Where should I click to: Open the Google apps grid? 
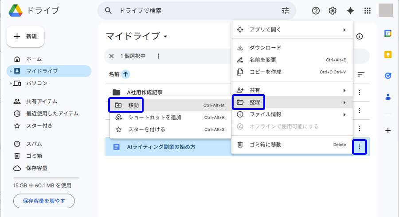pos(367,11)
